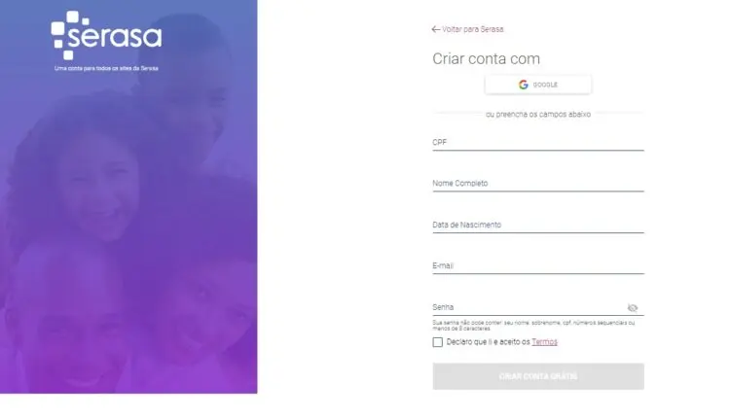Screen dimensions: 730x418
Task: Click the back arrow icon
Action: point(436,29)
